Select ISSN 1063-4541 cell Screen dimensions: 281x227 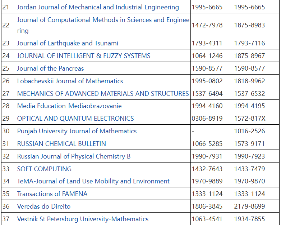pyautogui.click(x=212, y=219)
